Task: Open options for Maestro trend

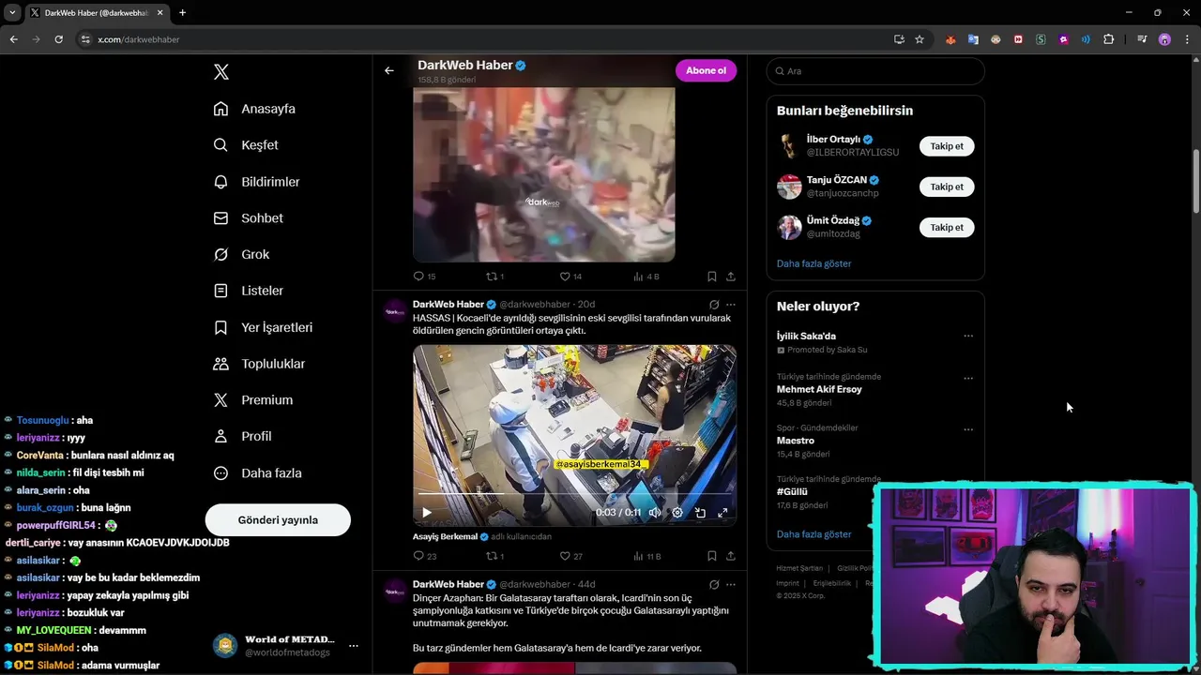Action: point(968,430)
